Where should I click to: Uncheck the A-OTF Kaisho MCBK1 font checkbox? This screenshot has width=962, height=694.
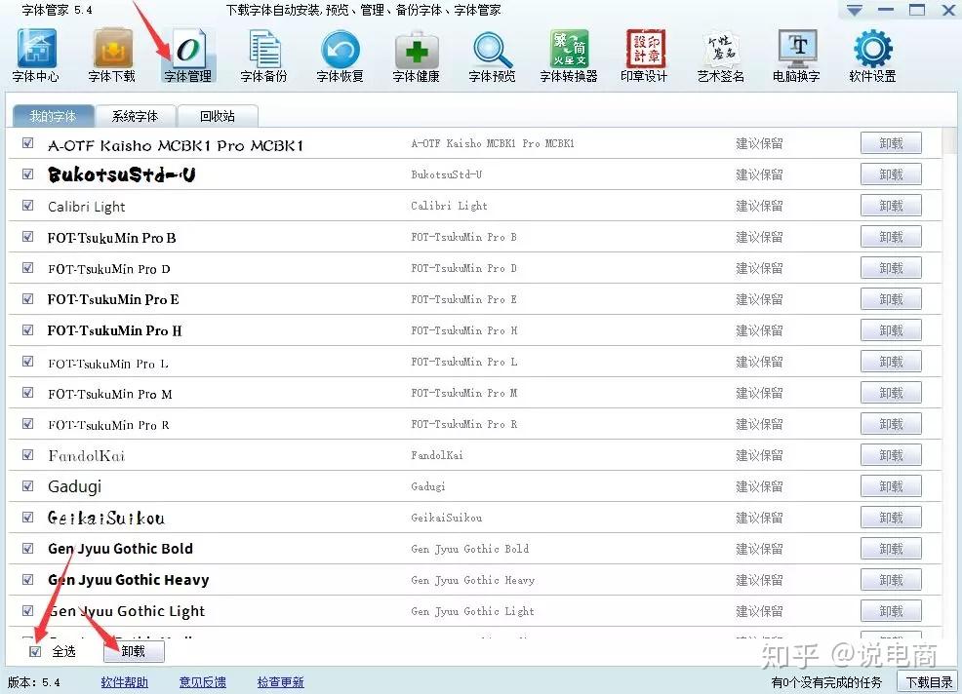click(27, 143)
